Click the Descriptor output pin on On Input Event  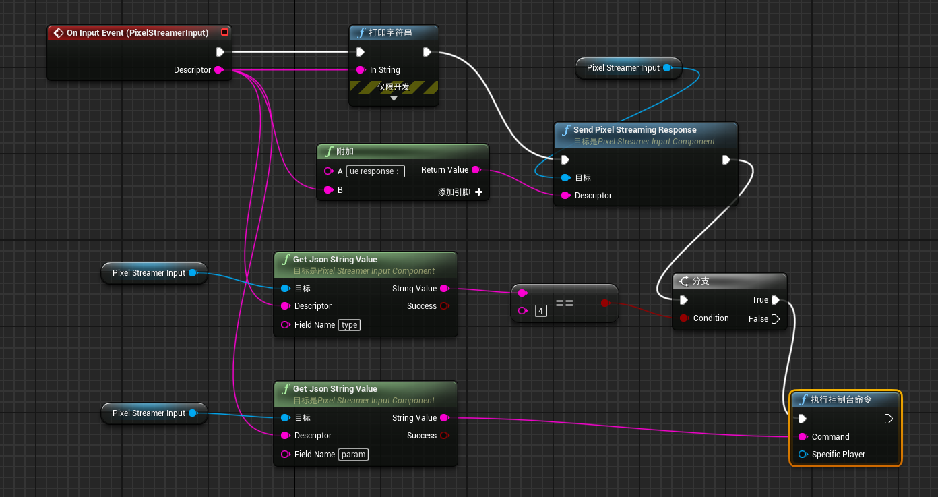click(218, 70)
